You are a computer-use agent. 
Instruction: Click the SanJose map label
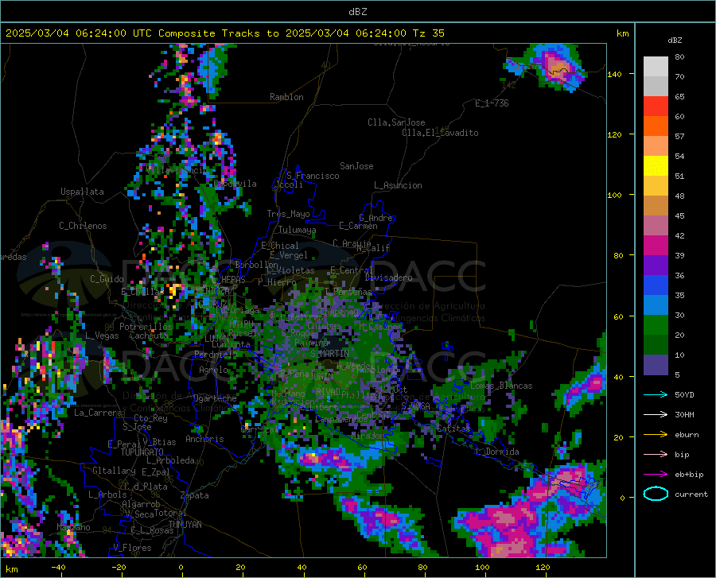coord(356,166)
